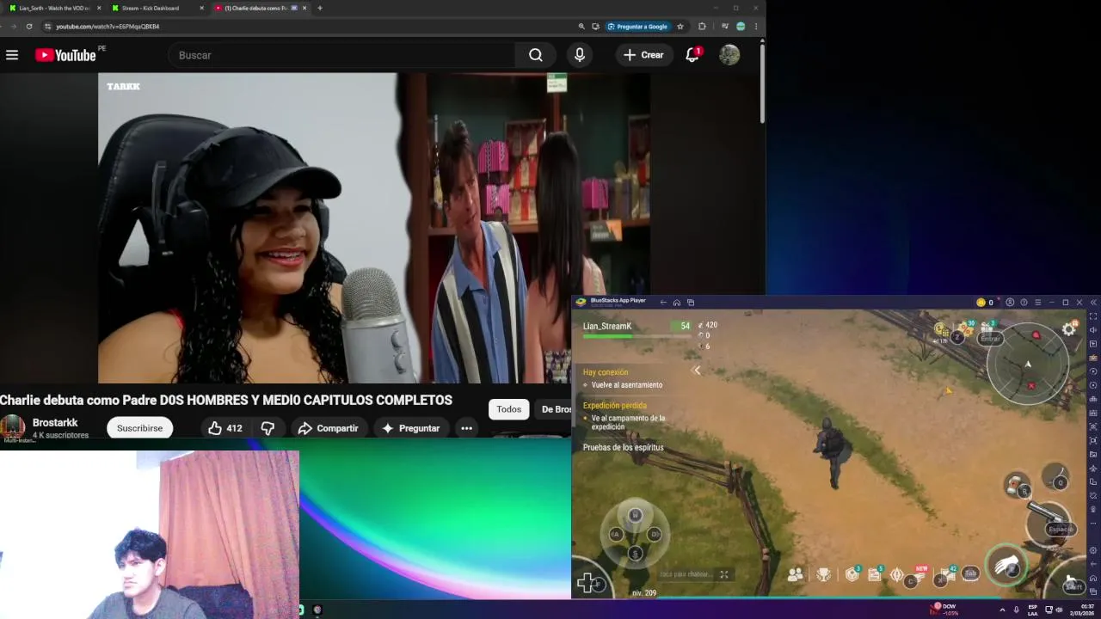The image size is (1101, 619).
Task: Open the Brostarkk channel avatar
Action: pyautogui.click(x=13, y=427)
